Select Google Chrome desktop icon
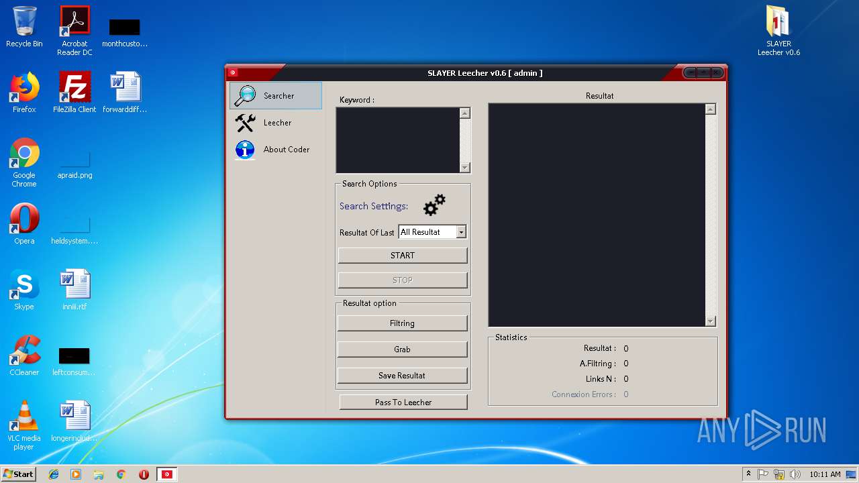Screen dimensions: 859x483 point(24,162)
